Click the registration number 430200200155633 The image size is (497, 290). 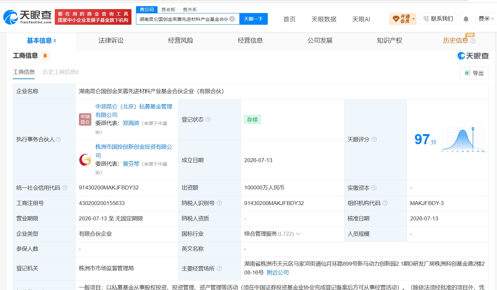pos(102,203)
